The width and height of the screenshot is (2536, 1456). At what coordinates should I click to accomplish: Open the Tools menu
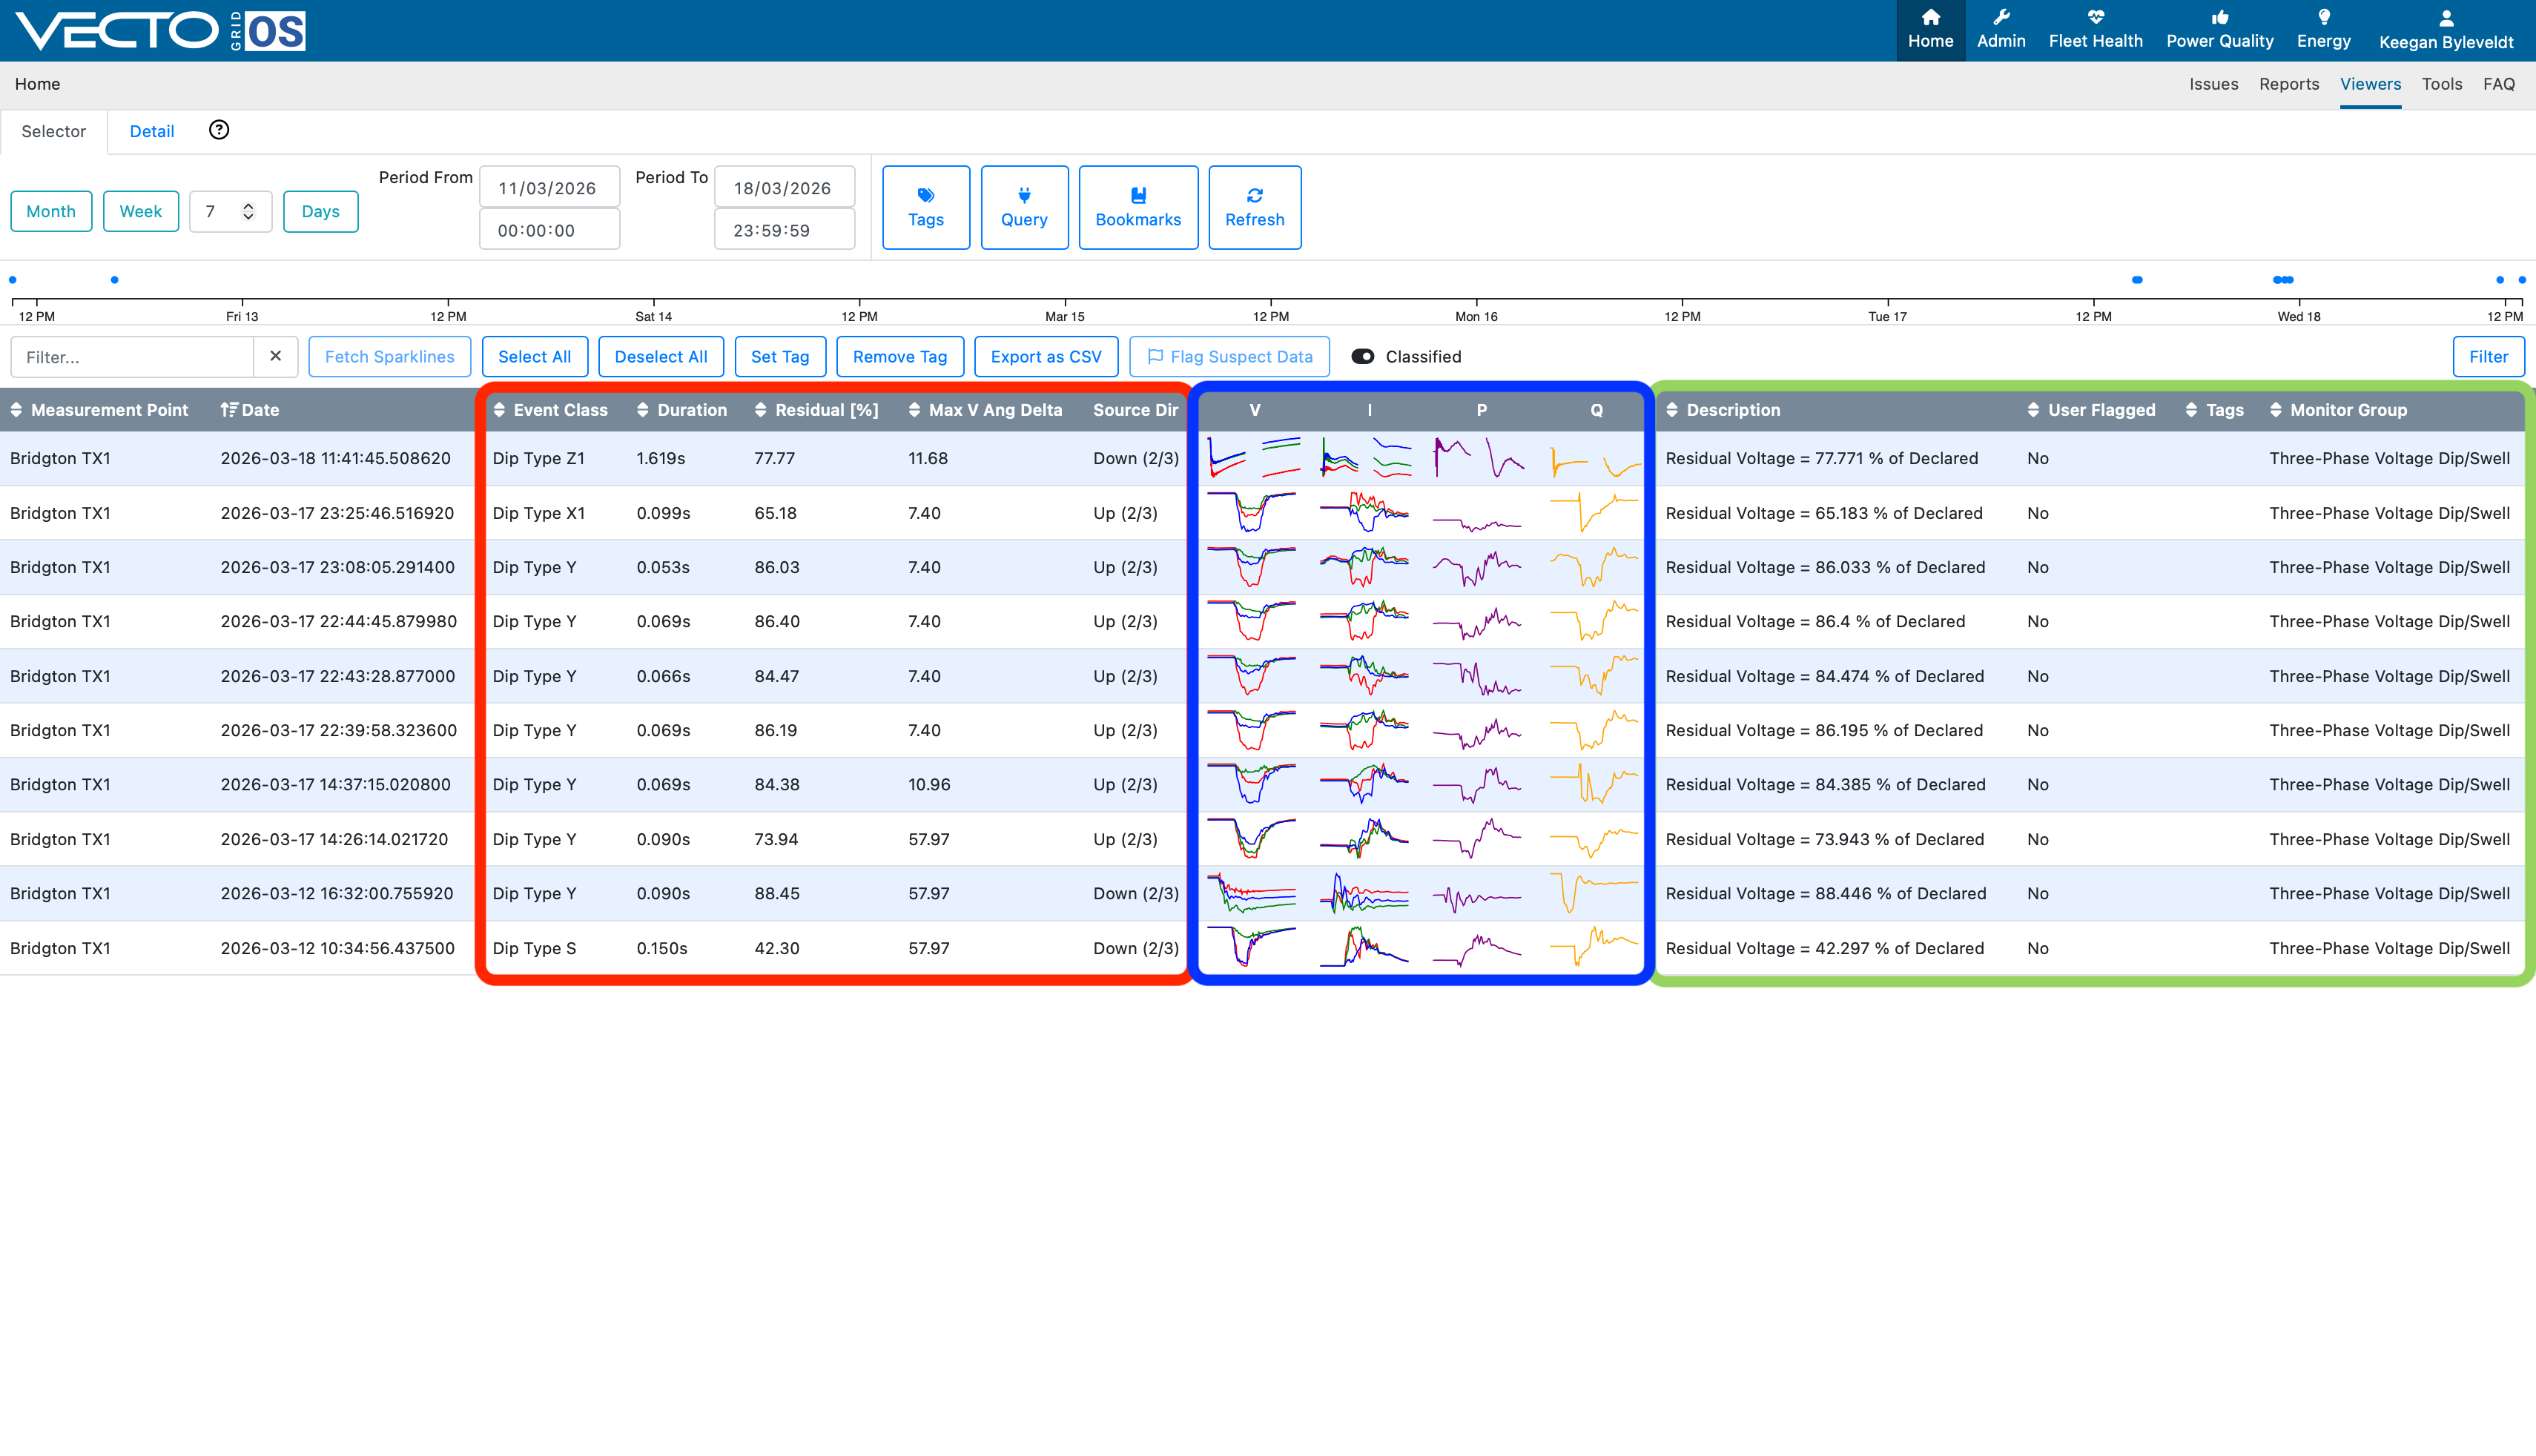point(2441,84)
